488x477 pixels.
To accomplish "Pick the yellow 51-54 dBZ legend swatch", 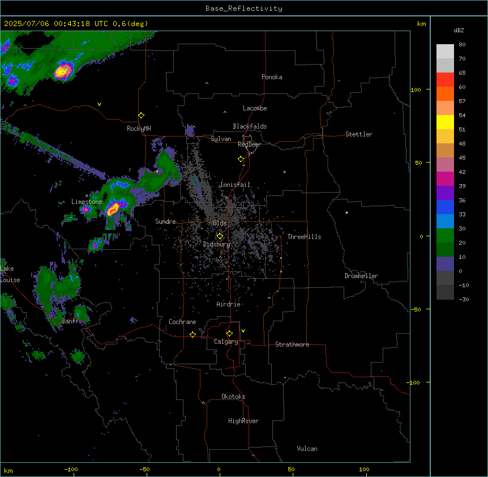I will coord(445,122).
